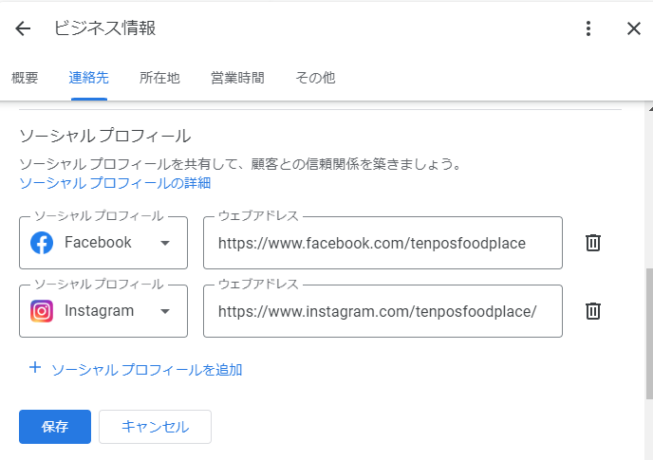The image size is (653, 460).
Task: Click the ソーシャル プロフィール section heading
Action: coord(105,137)
